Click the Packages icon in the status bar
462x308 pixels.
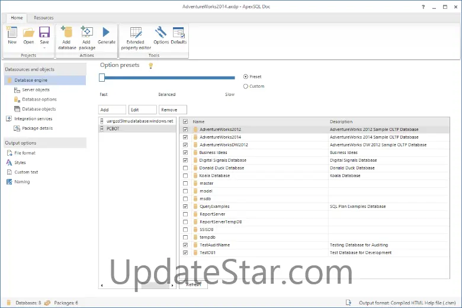(x=47, y=303)
